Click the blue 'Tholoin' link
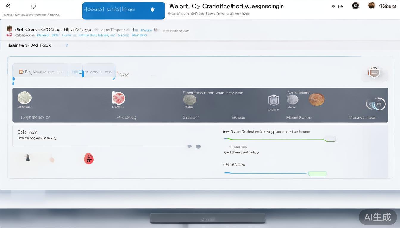Image resolution: width=400 pixels, height=228 pixels. tap(146, 30)
